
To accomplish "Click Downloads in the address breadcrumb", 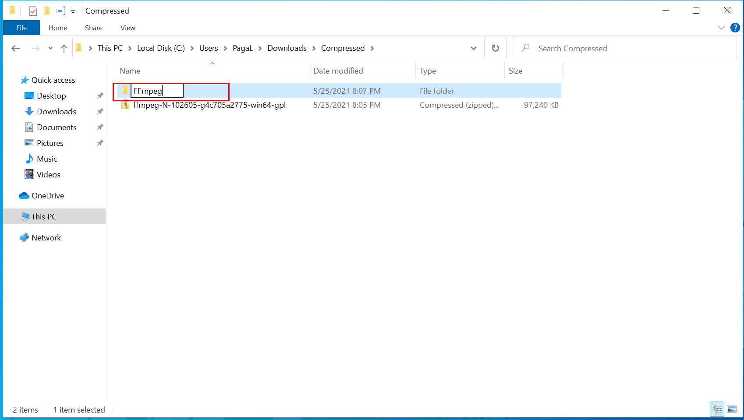I will click(287, 48).
